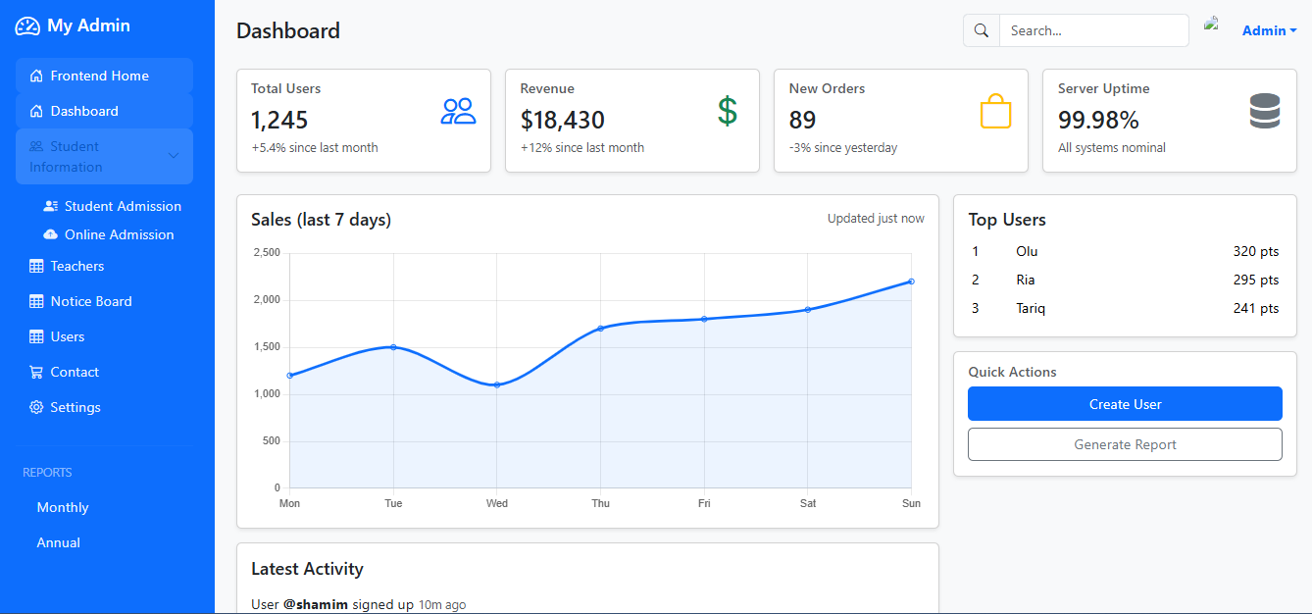Click the My Admin speedometer logo icon
This screenshot has height=614, width=1312.
coord(27,26)
